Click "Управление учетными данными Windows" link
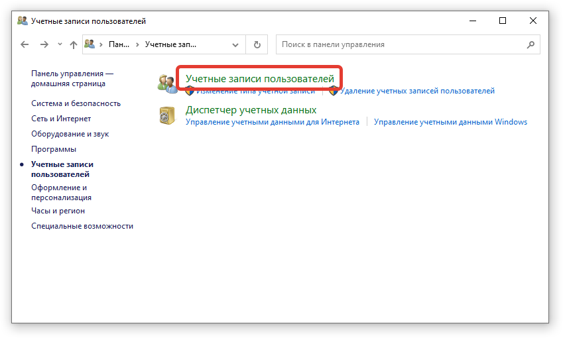The width and height of the screenshot is (563, 338). [450, 122]
